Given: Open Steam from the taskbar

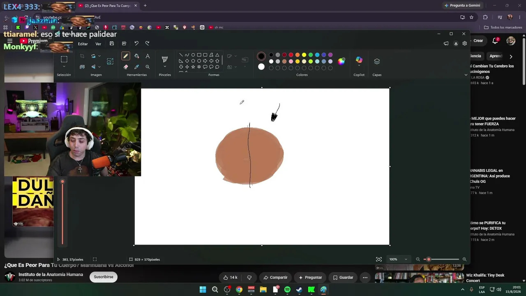Looking at the screenshot, I should point(299,289).
